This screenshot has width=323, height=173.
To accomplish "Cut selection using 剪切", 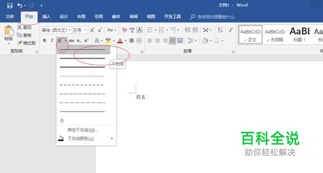I will coord(24,28).
